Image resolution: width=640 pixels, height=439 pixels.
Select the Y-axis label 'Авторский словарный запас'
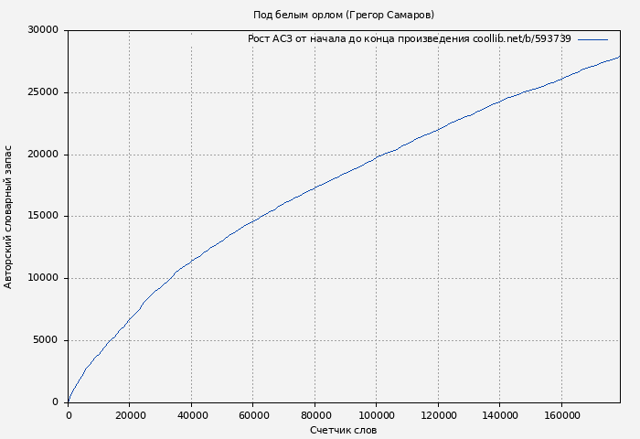click(x=9, y=216)
